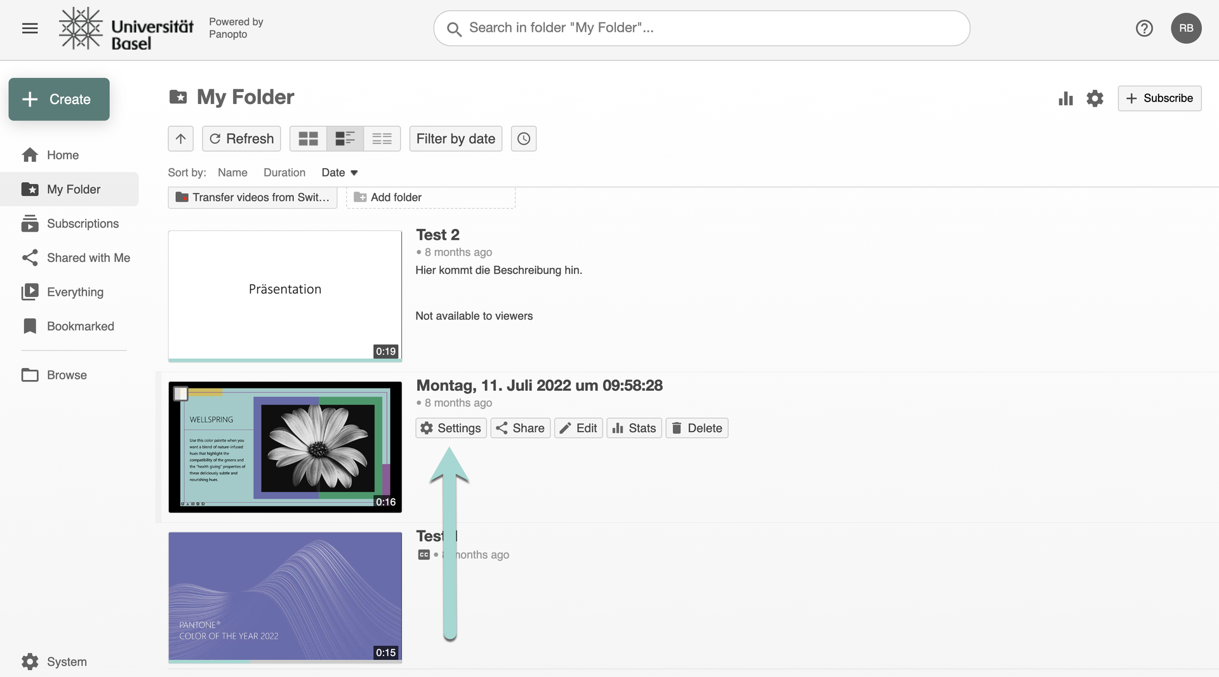Open the Filter by date dropdown
Viewport: 1219px width, 677px height.
click(x=455, y=139)
